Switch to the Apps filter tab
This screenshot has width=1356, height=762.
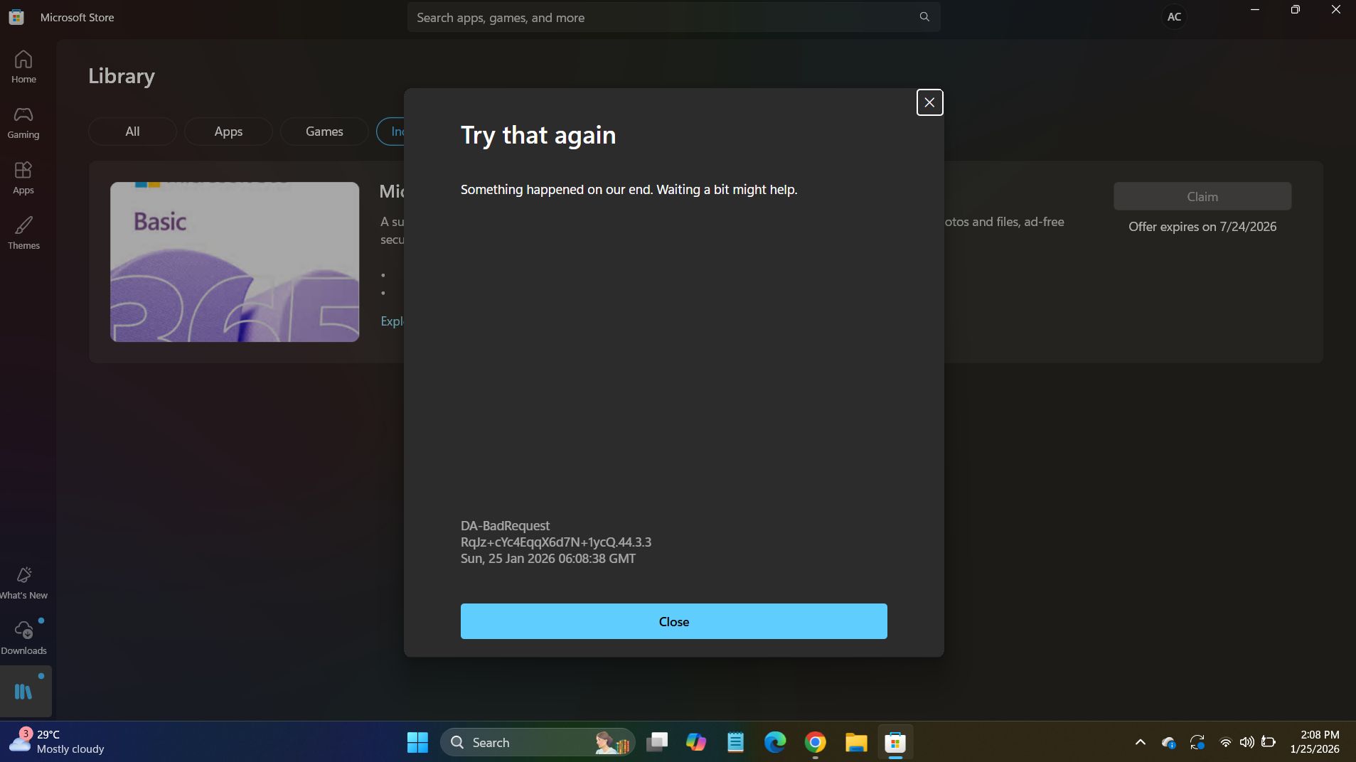pyautogui.click(x=228, y=131)
